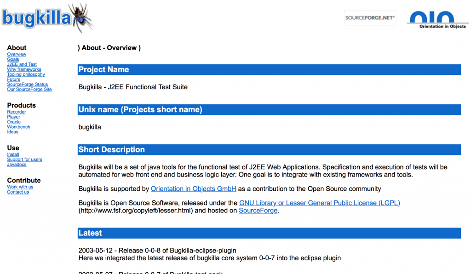Click the fsf.org copyleft URL text
Viewport: 471px width, 274px height.
tap(136, 211)
